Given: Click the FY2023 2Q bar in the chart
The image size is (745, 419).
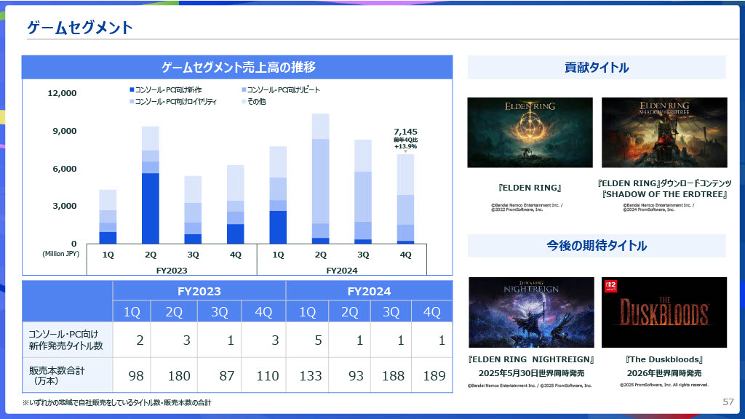Looking at the screenshot, I should tap(151, 185).
